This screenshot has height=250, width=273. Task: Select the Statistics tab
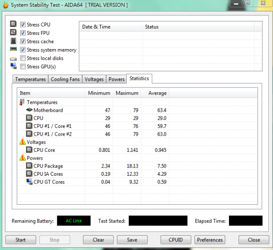pyautogui.click(x=139, y=78)
